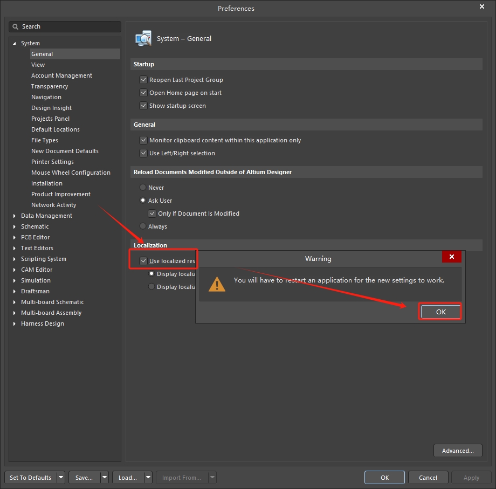Image resolution: width=496 pixels, height=489 pixels.
Task: Collapse the System tree node
Action: [x=14, y=43]
